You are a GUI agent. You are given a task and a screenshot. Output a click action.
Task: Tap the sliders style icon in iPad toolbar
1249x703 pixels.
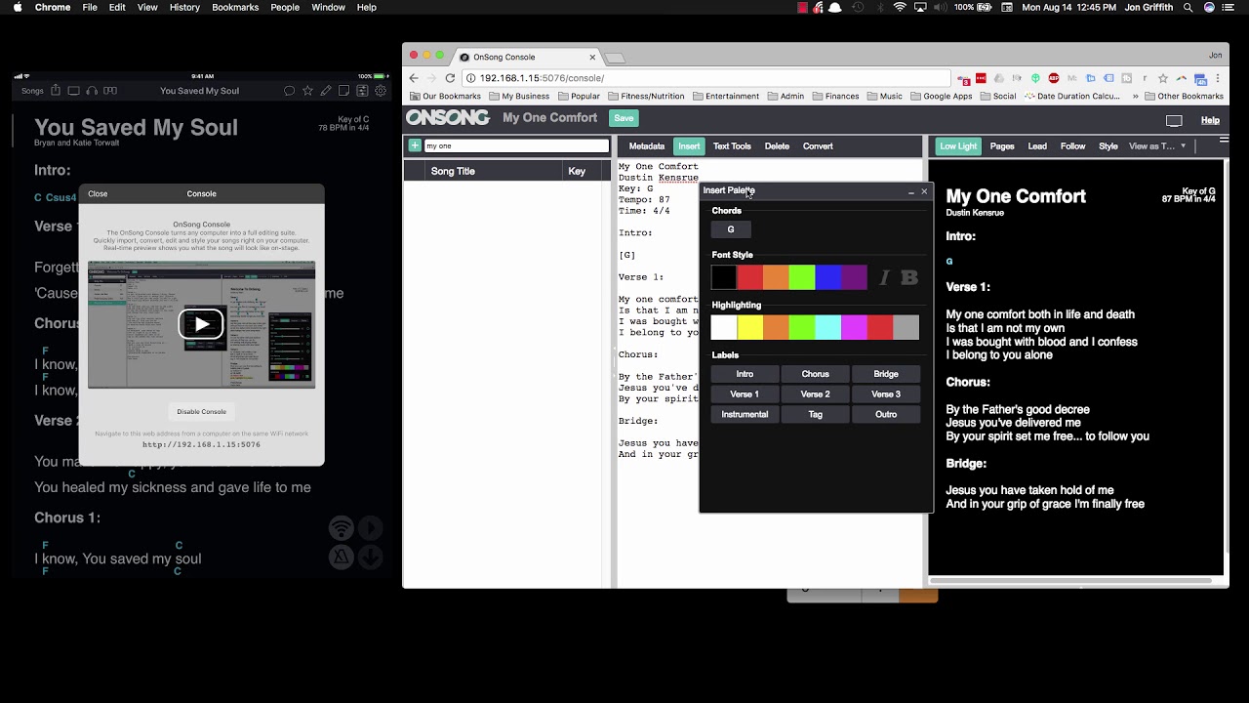[362, 91]
